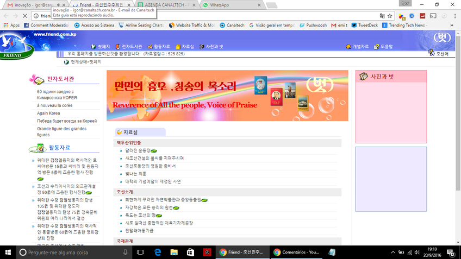Click the 자료실 section tab
The width and height of the screenshot is (461, 259).
[140, 132]
